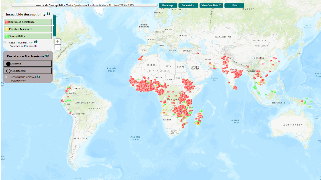The height and width of the screenshot is (180, 321).
Task: Click the View Own Data menu button
Action: (x=209, y=6)
